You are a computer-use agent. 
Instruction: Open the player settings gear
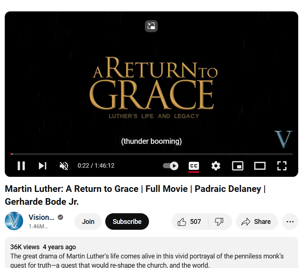(x=216, y=166)
